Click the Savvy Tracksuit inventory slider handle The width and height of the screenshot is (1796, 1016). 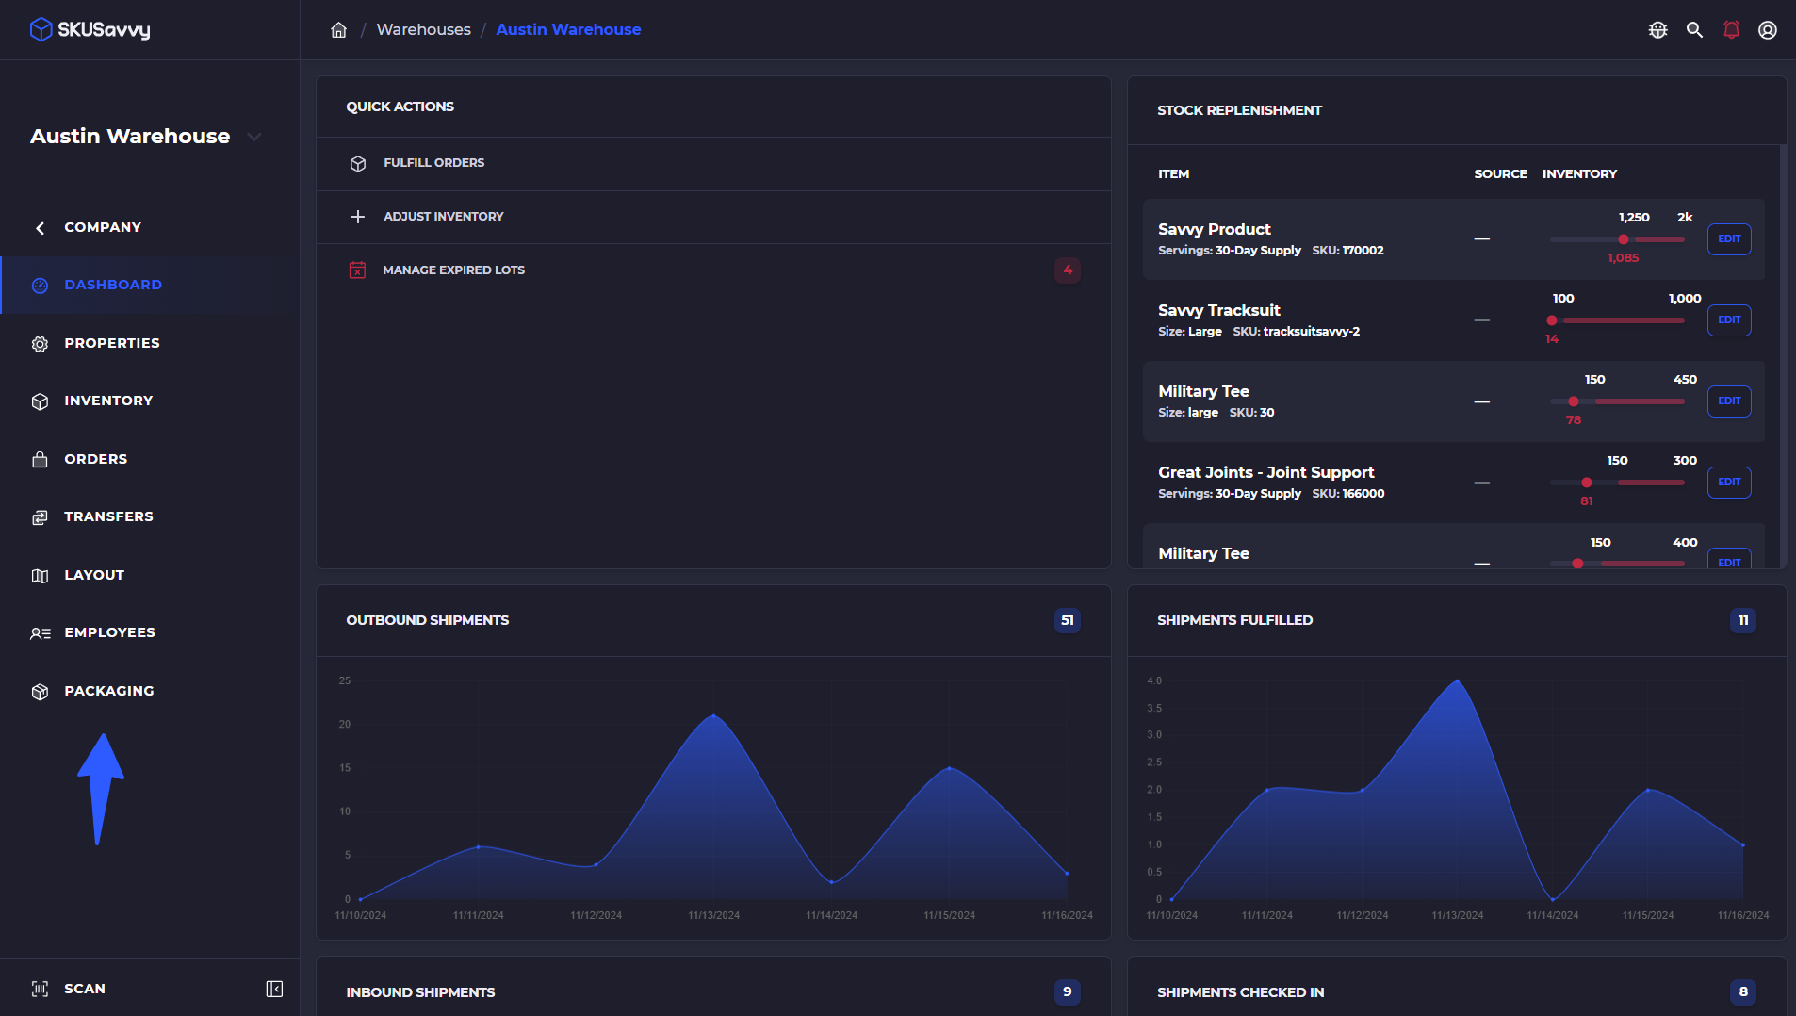[1552, 320]
